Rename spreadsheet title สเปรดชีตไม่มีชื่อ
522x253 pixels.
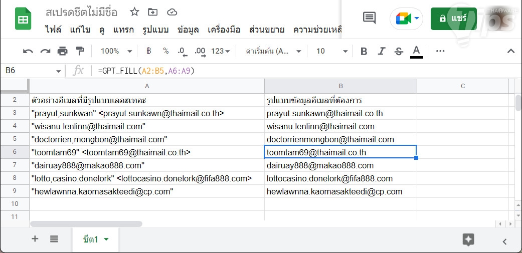tap(82, 13)
